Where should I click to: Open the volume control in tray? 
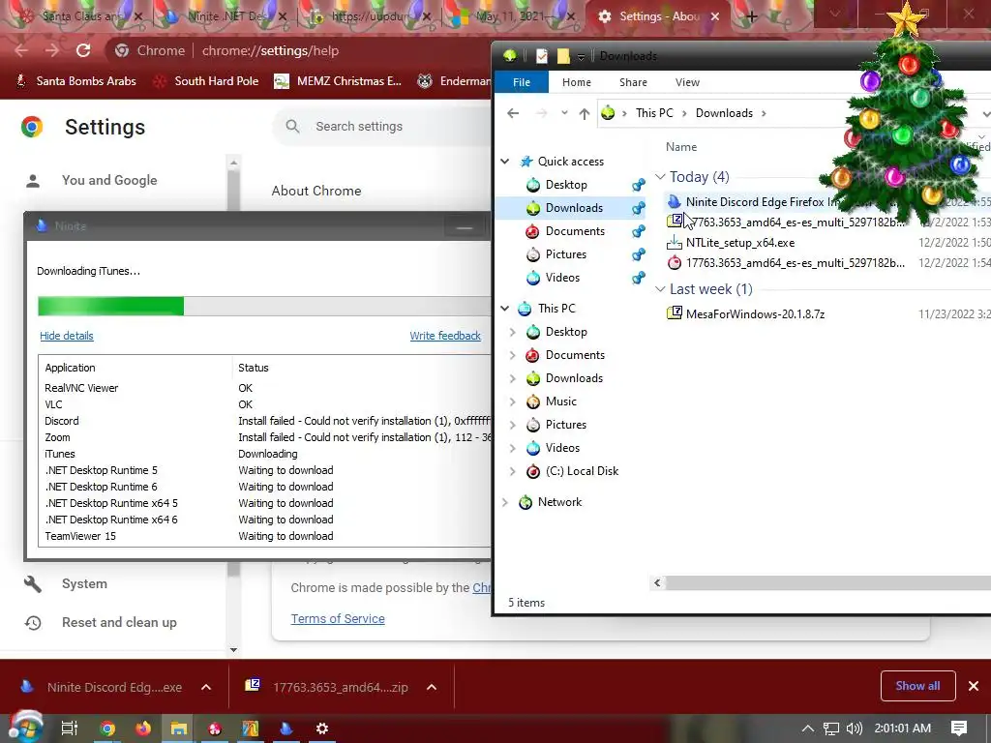(x=854, y=728)
